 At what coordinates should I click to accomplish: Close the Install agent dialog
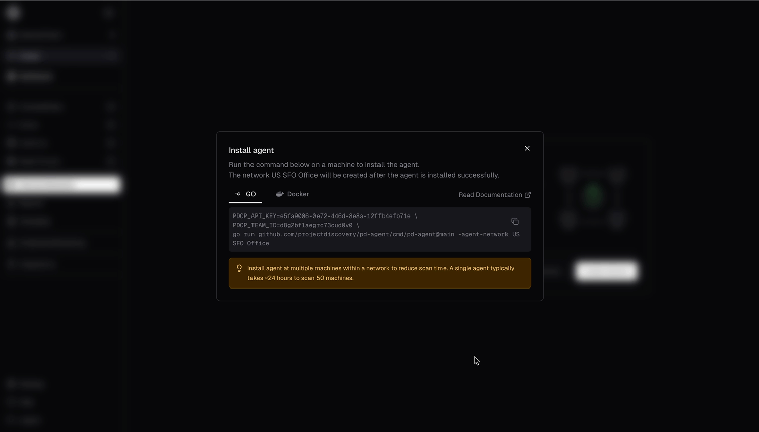tap(527, 148)
